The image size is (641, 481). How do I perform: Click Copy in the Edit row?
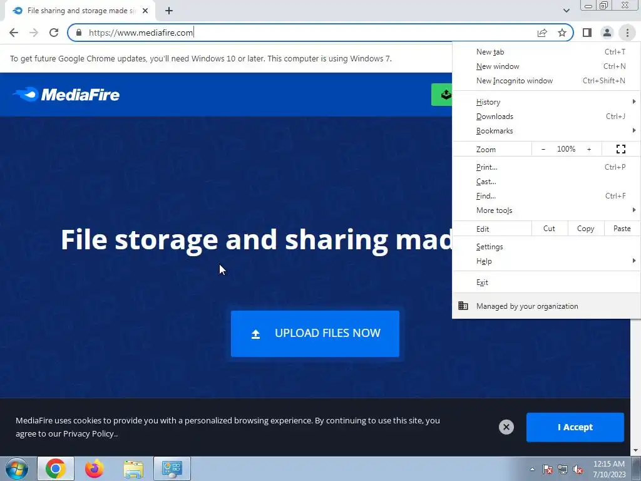tap(585, 229)
